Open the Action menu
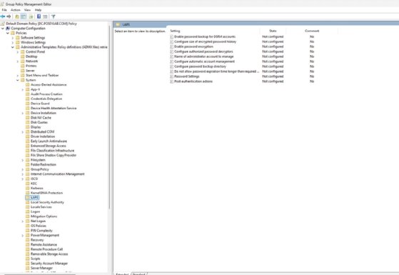 (x=16, y=10)
